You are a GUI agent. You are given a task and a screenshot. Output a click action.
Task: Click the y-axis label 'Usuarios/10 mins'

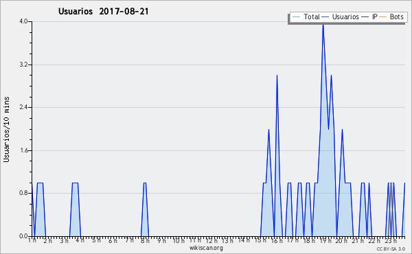[x=6, y=130]
